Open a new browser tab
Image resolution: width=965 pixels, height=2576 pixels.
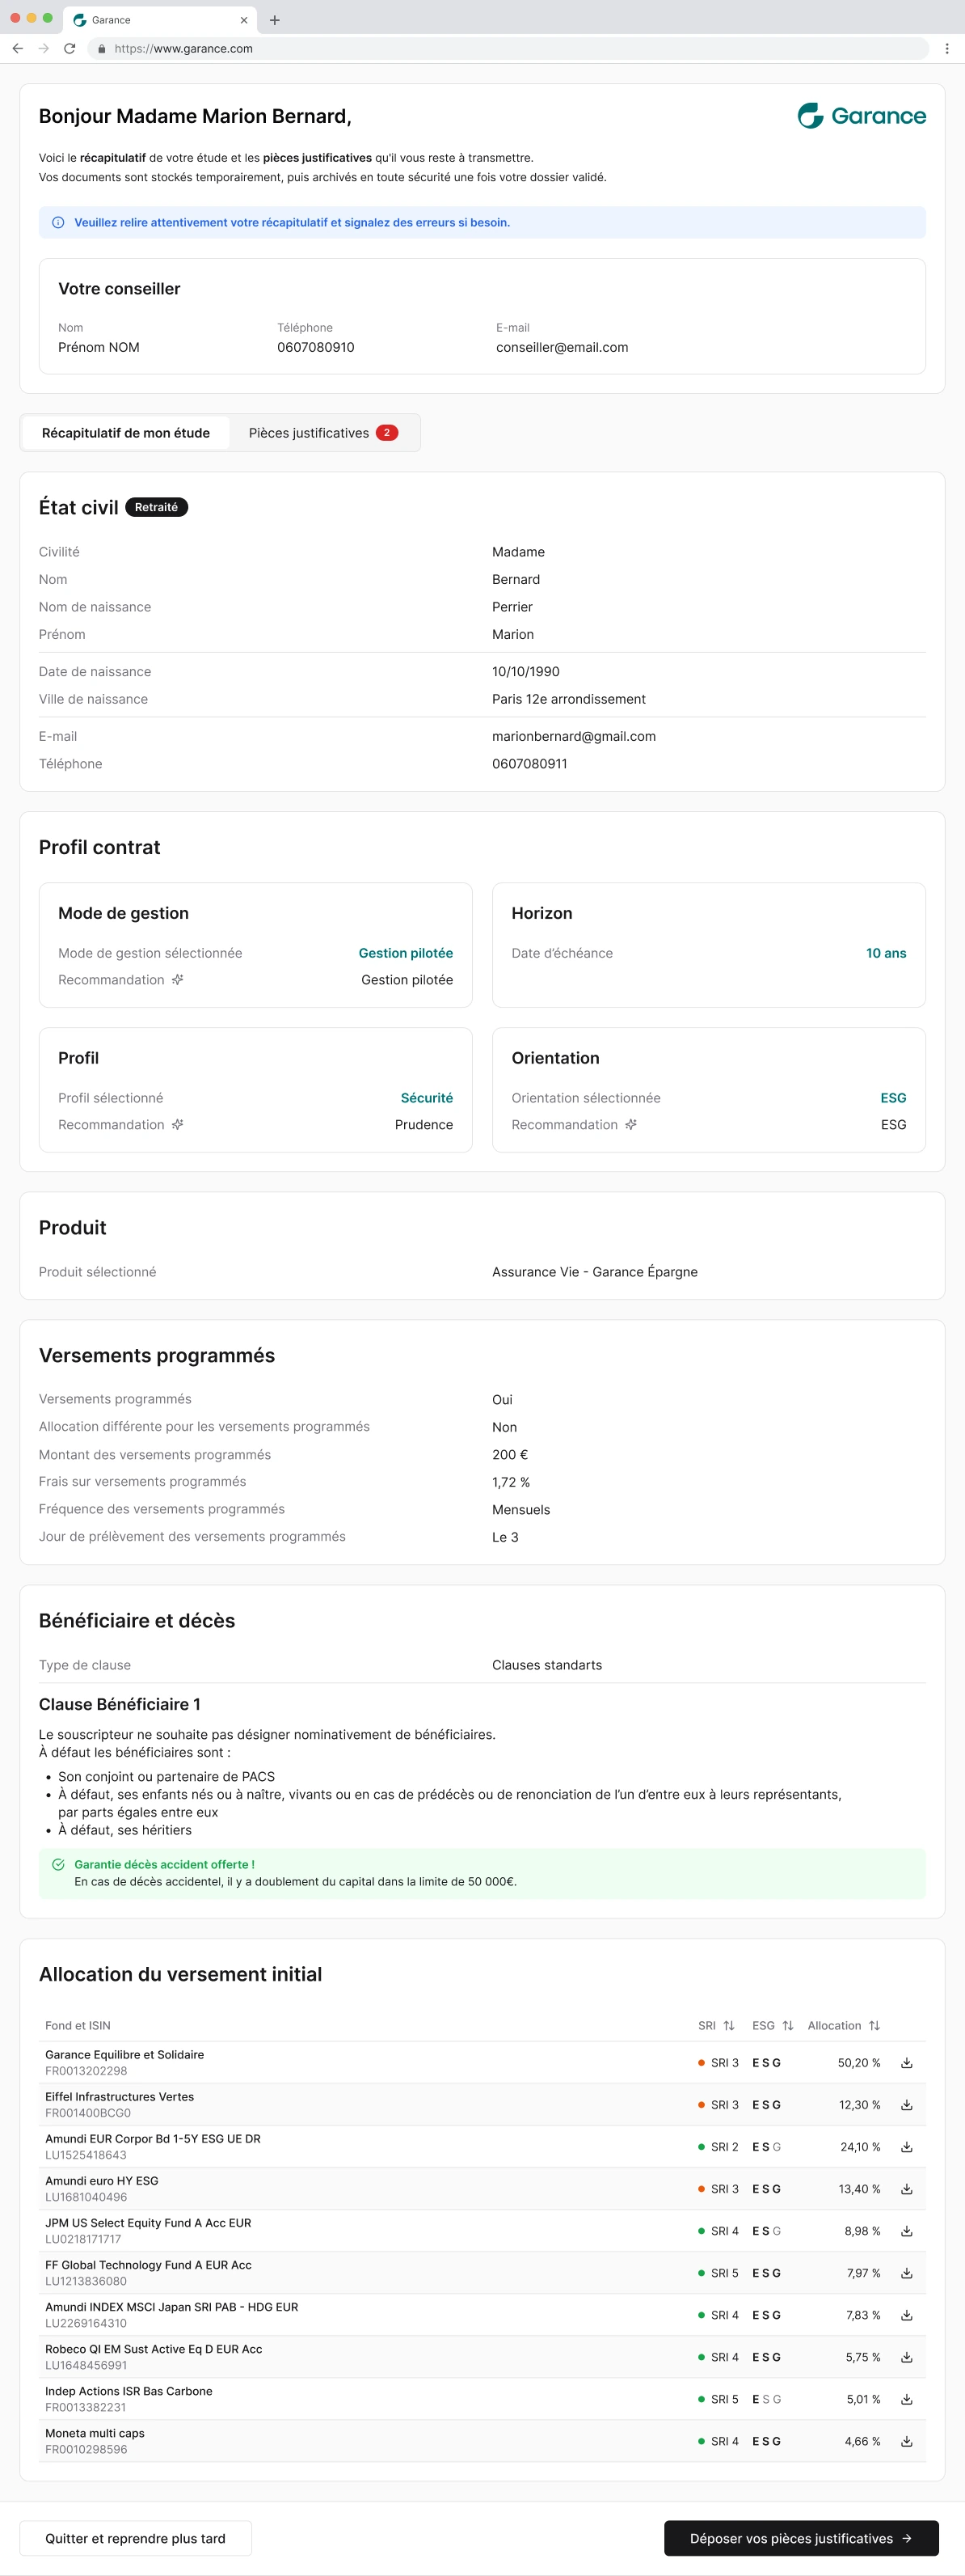pyautogui.click(x=275, y=20)
